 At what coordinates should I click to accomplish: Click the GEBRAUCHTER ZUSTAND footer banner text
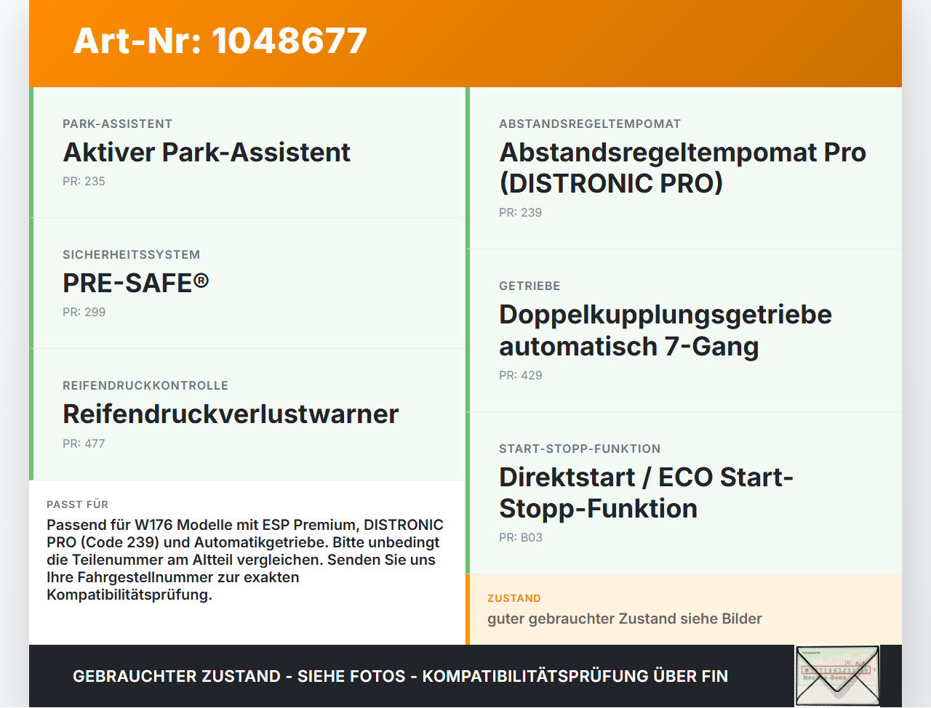tap(400, 676)
